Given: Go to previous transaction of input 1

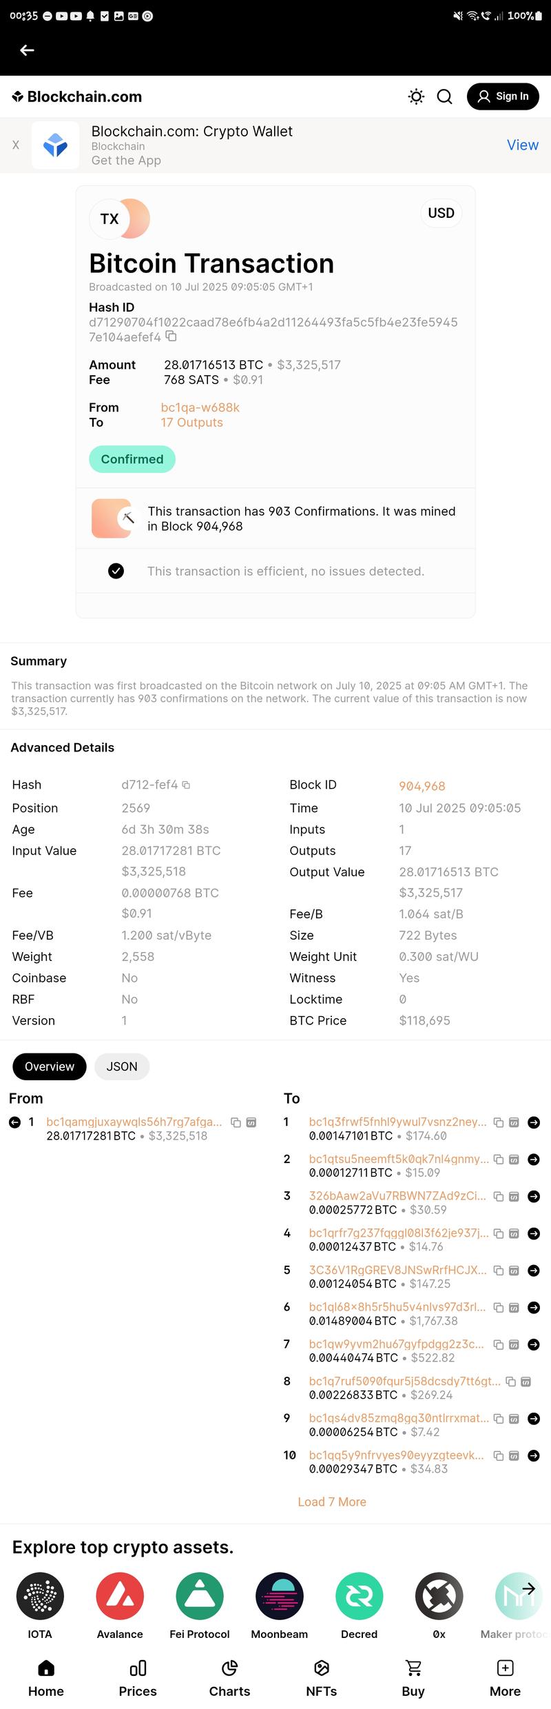Looking at the screenshot, I should pos(14,1122).
